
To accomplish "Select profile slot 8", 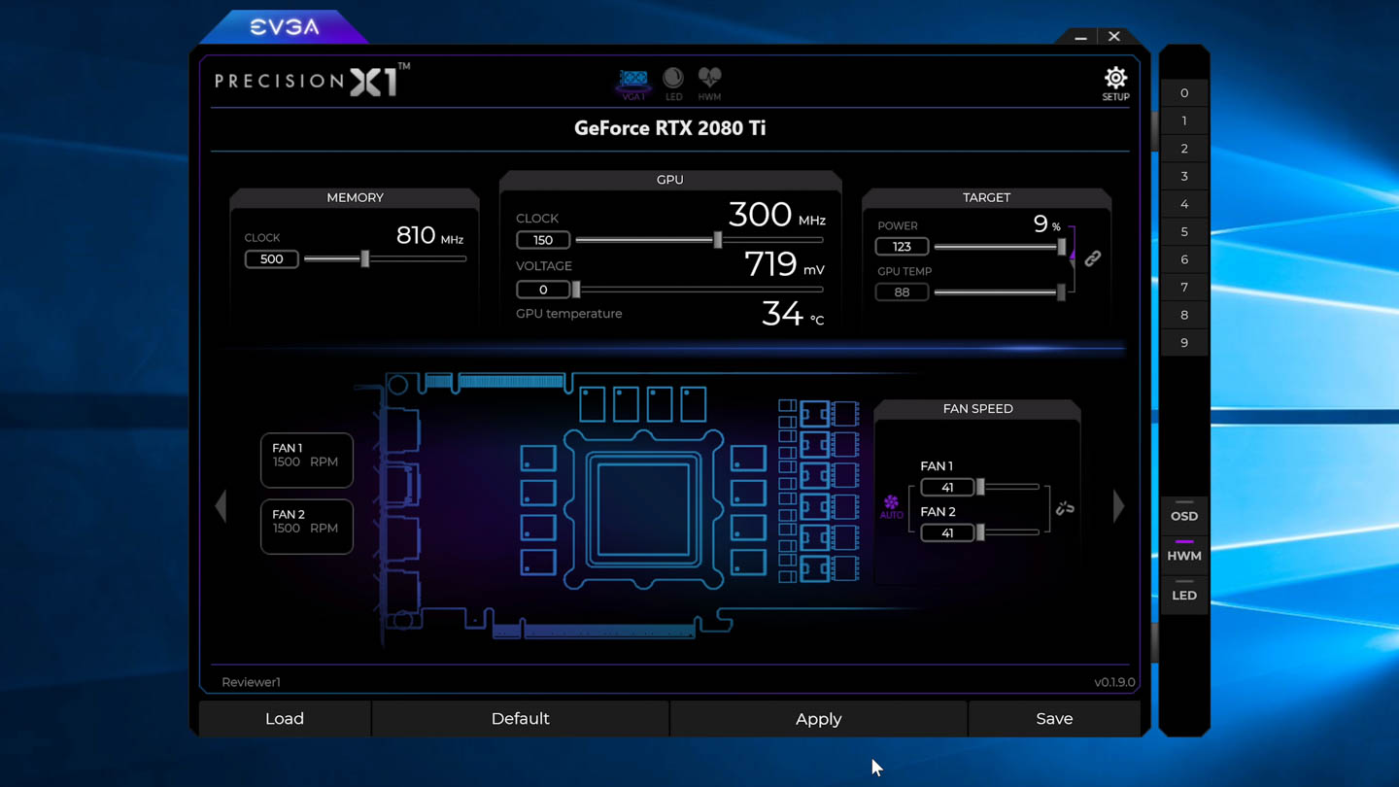I will (x=1184, y=315).
